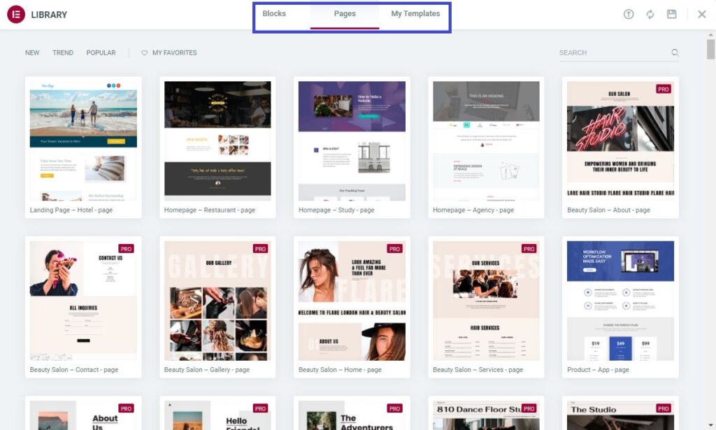Click PRO badge on Beauty Salon About

tap(663, 89)
